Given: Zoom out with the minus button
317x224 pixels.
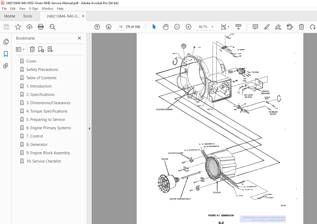Looking at the screenshot, I should tap(177, 27).
